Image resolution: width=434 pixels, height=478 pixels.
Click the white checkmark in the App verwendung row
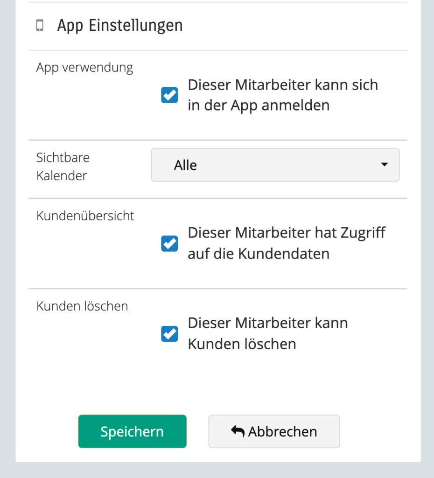(169, 95)
